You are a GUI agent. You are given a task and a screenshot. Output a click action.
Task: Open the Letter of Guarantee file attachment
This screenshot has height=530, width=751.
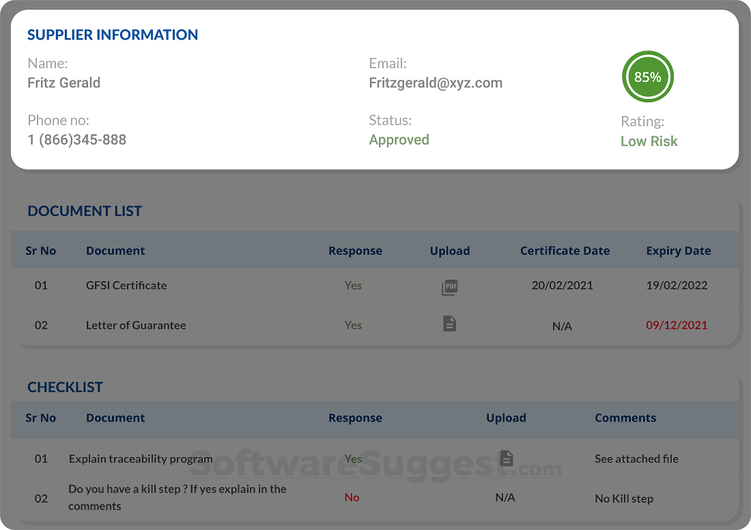coord(449,323)
